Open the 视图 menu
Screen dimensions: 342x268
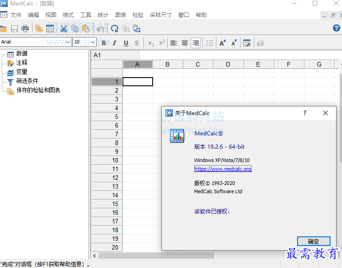[x=51, y=15]
